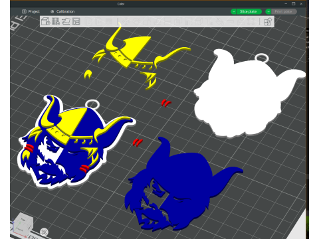The width and height of the screenshot is (319, 239).
Task: Click the Split to objects icon
Action: click(88, 21)
